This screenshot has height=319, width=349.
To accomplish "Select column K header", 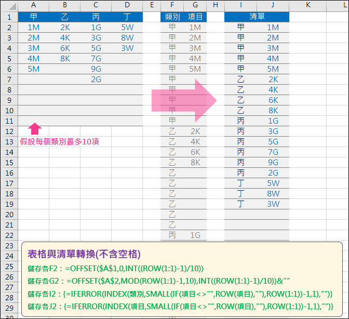I will tap(308, 6).
